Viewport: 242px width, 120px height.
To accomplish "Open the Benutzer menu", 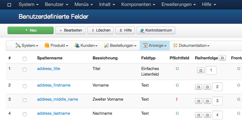I will (56, 4).
